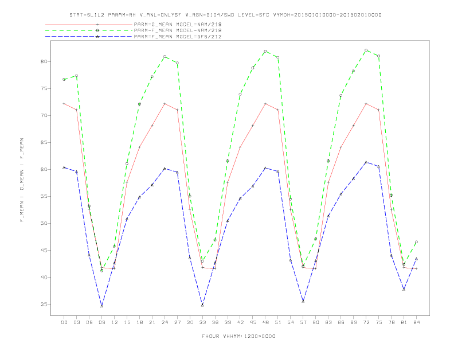454x351 pixels.
Task: Click y-axis tick value 50
Action: (44, 223)
